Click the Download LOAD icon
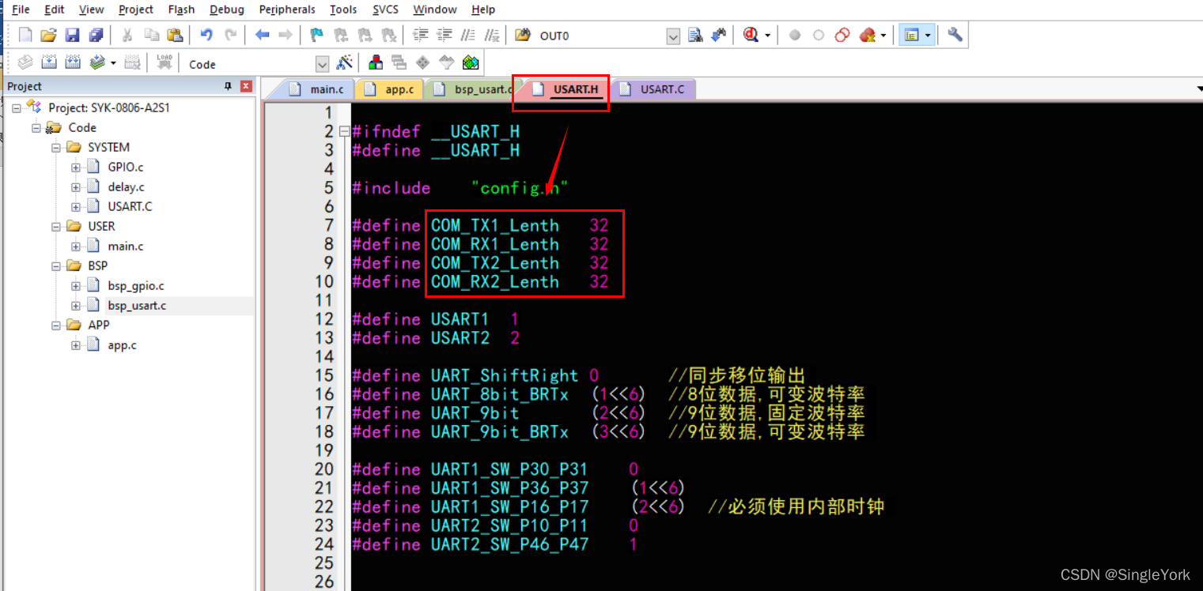The height and width of the screenshot is (591, 1203). point(164,62)
